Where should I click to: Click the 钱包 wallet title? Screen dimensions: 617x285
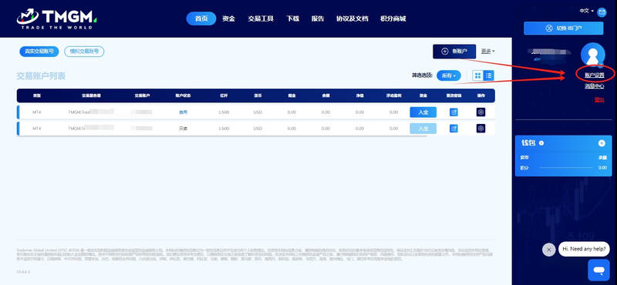[528, 143]
